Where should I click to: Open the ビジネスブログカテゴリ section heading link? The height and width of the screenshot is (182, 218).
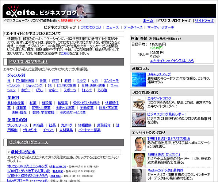[28, 62]
